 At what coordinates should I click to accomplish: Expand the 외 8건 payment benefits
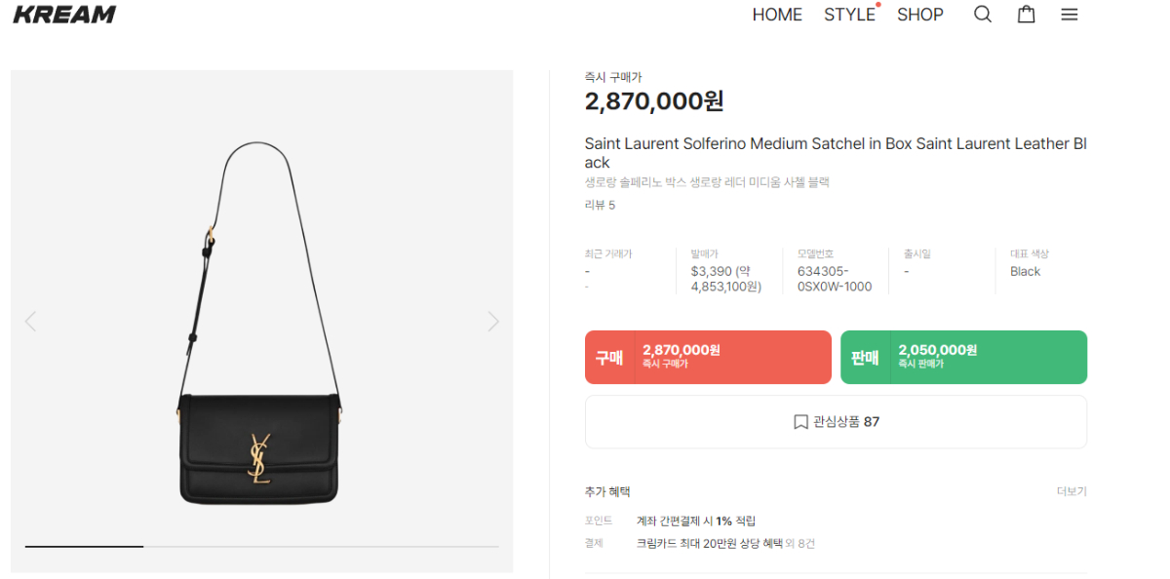click(800, 544)
